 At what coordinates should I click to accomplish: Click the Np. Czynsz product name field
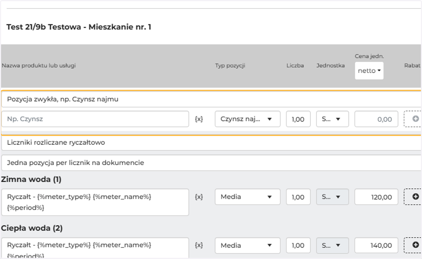[95, 119]
